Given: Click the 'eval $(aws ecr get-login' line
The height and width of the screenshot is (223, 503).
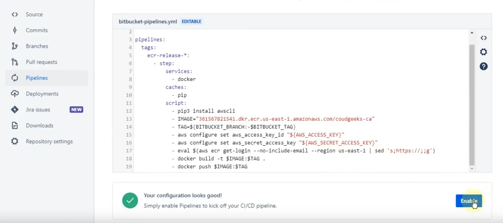Looking at the screenshot, I should [303, 150].
